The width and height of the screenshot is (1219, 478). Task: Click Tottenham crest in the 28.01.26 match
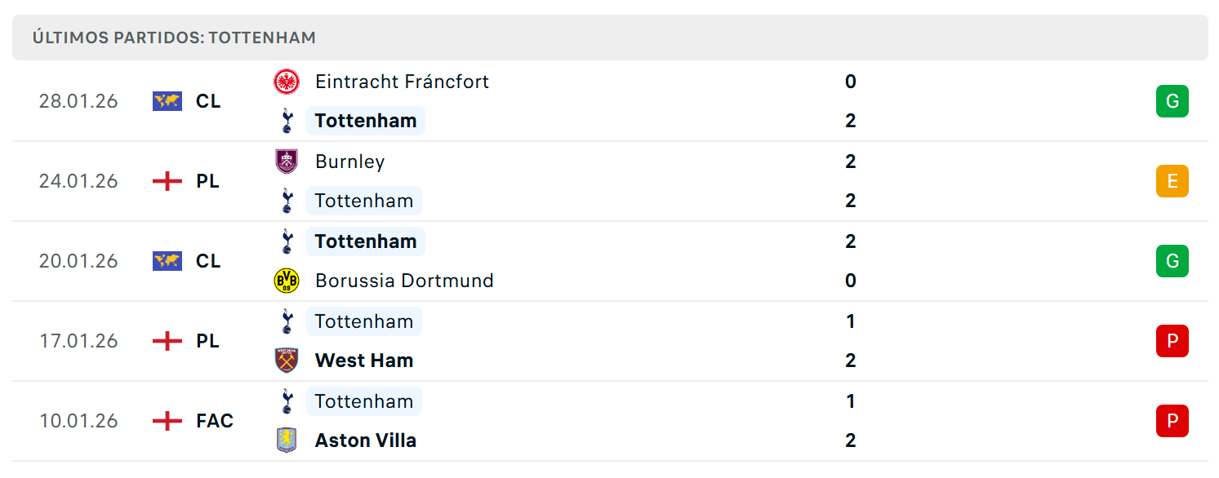tap(287, 121)
